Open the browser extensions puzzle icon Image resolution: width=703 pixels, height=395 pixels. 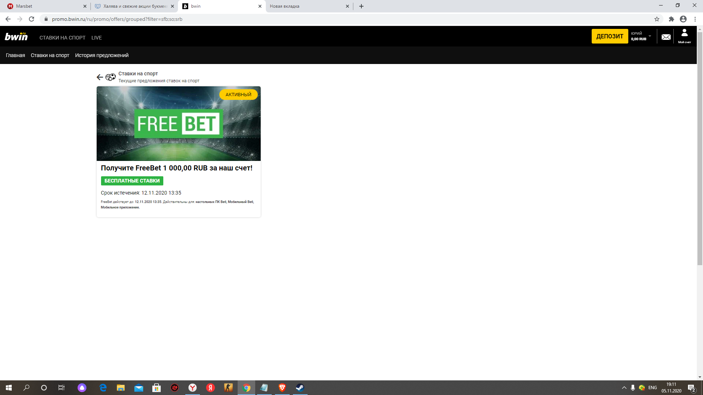click(672, 19)
